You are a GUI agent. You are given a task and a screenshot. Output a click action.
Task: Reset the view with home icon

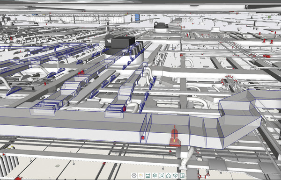169,175
